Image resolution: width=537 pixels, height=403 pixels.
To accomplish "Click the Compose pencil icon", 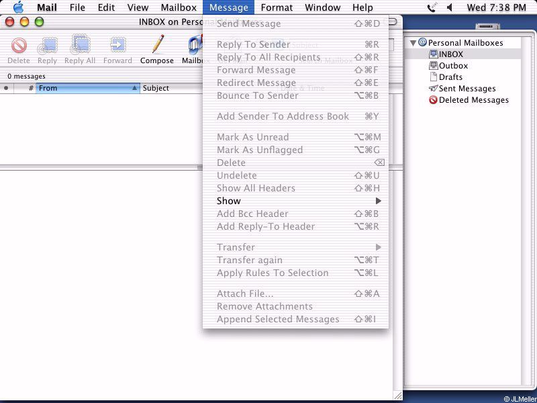I will (157, 44).
